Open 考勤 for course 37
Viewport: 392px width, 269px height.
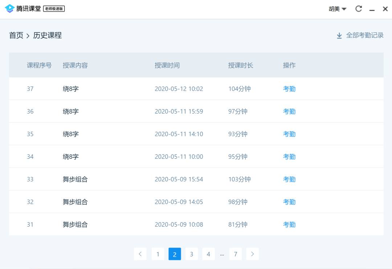[289, 89]
